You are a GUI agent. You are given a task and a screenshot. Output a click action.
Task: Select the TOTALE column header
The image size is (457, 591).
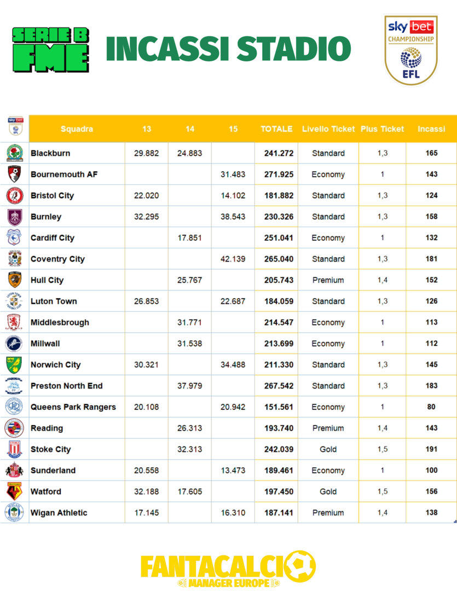[276, 129]
